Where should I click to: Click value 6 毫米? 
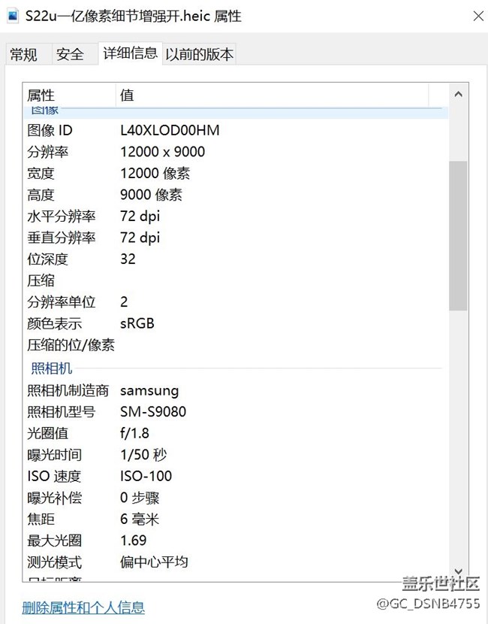140,519
